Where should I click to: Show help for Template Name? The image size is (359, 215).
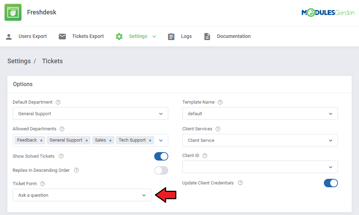(x=220, y=102)
